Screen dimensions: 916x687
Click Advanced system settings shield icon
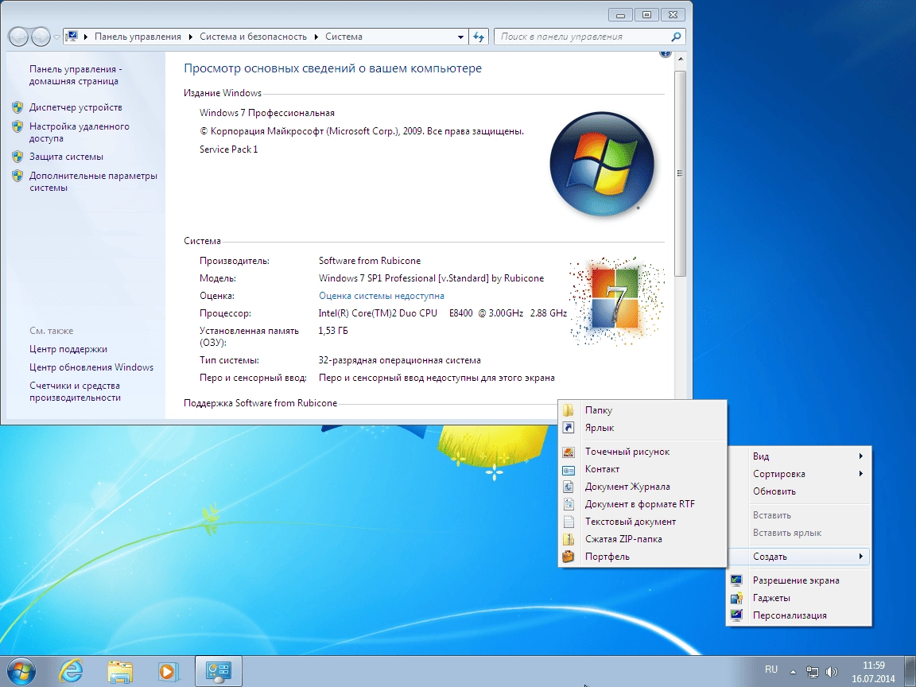[x=17, y=176]
